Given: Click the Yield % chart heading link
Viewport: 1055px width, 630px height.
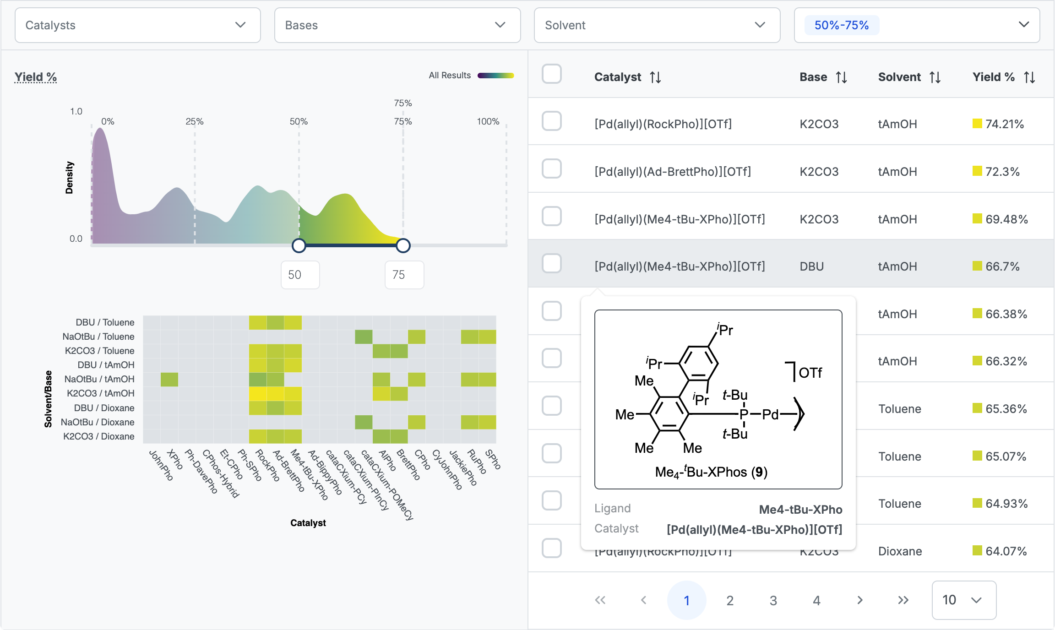Looking at the screenshot, I should pyautogui.click(x=36, y=77).
